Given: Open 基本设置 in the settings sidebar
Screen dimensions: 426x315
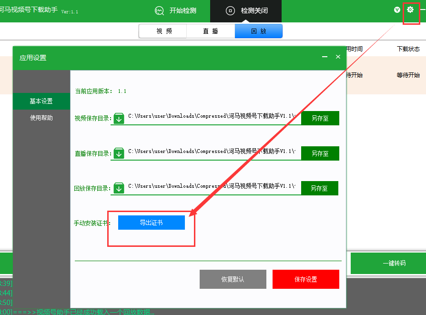Looking at the screenshot, I should [41, 101].
